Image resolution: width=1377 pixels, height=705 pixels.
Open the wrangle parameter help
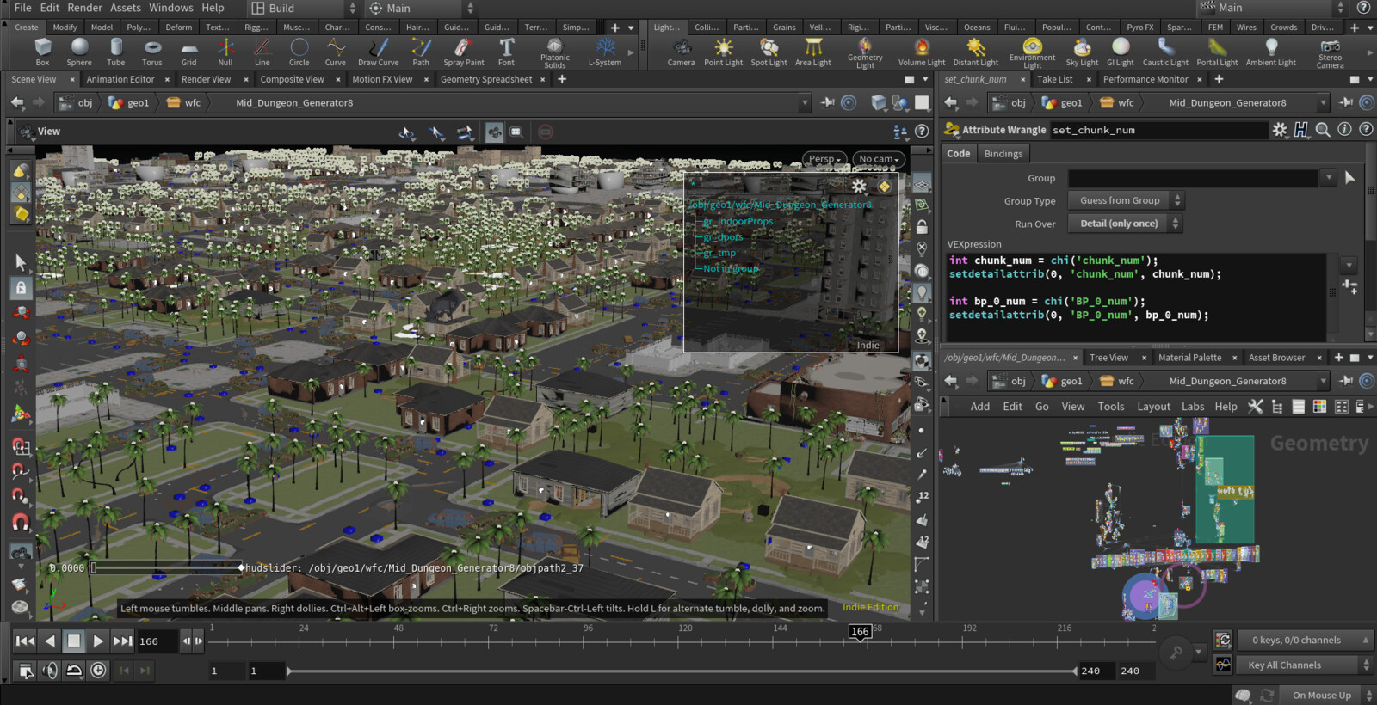[1366, 130]
